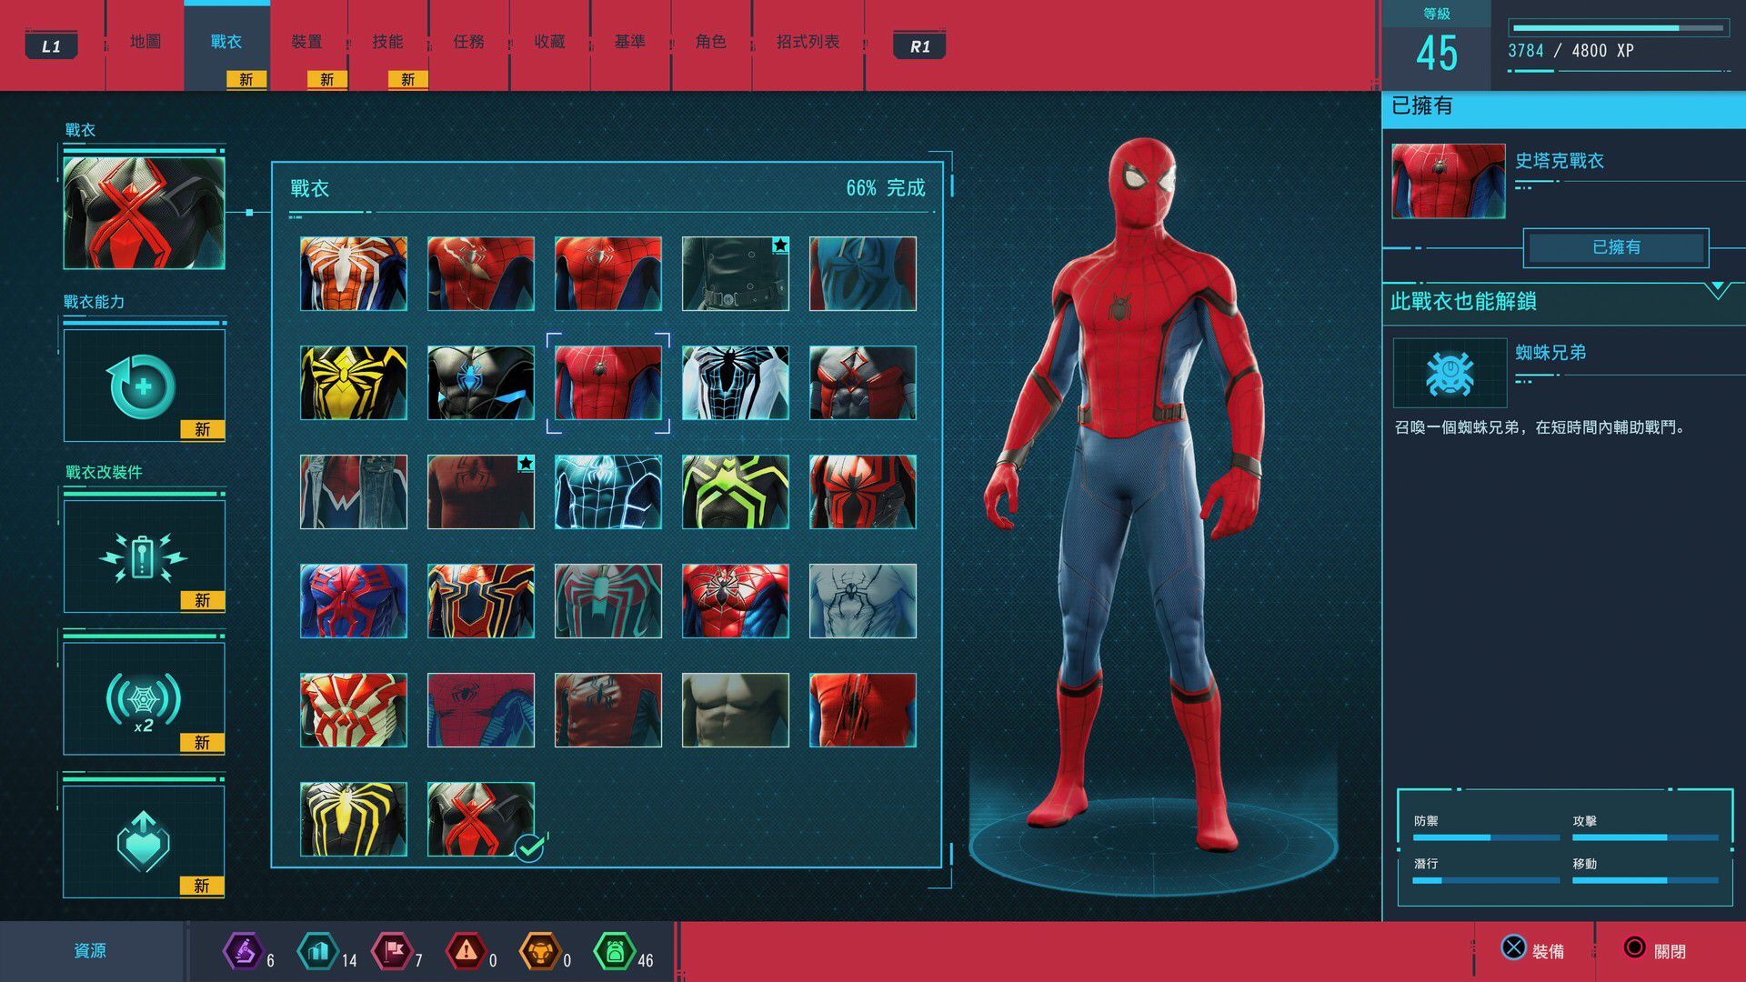Click the teal landmark token icon
The width and height of the screenshot is (1746, 982).
317,952
